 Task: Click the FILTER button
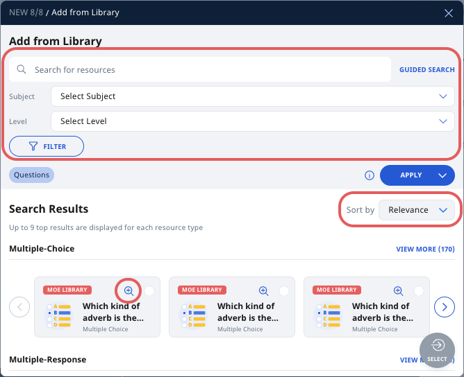click(47, 146)
